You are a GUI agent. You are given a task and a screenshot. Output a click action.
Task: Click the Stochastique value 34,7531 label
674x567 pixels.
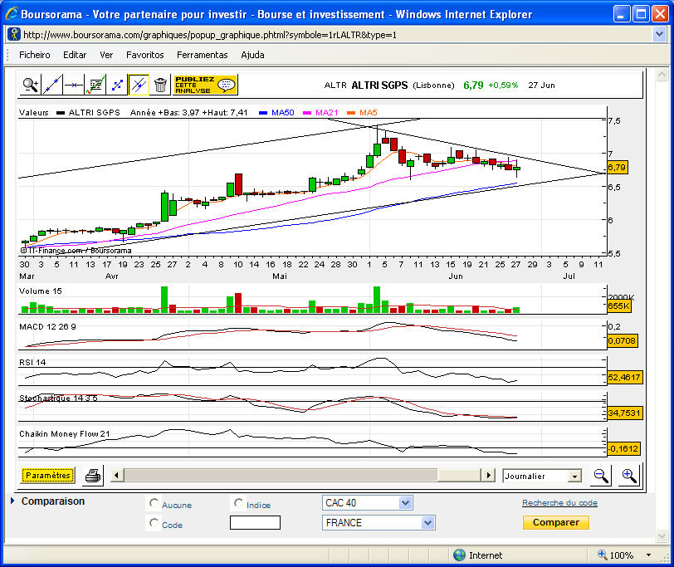(624, 413)
